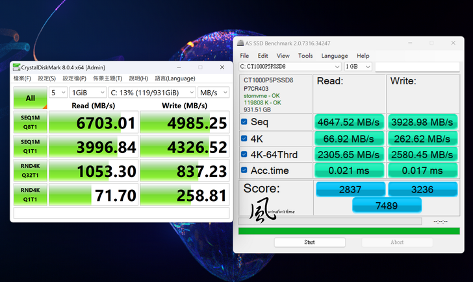Viewport: 473px width, 282px height.
Task: Run the RND4K Q32T1 benchmark
Action: (30, 170)
